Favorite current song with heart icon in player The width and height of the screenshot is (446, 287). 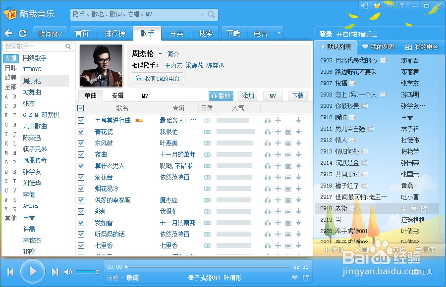(x=295, y=278)
